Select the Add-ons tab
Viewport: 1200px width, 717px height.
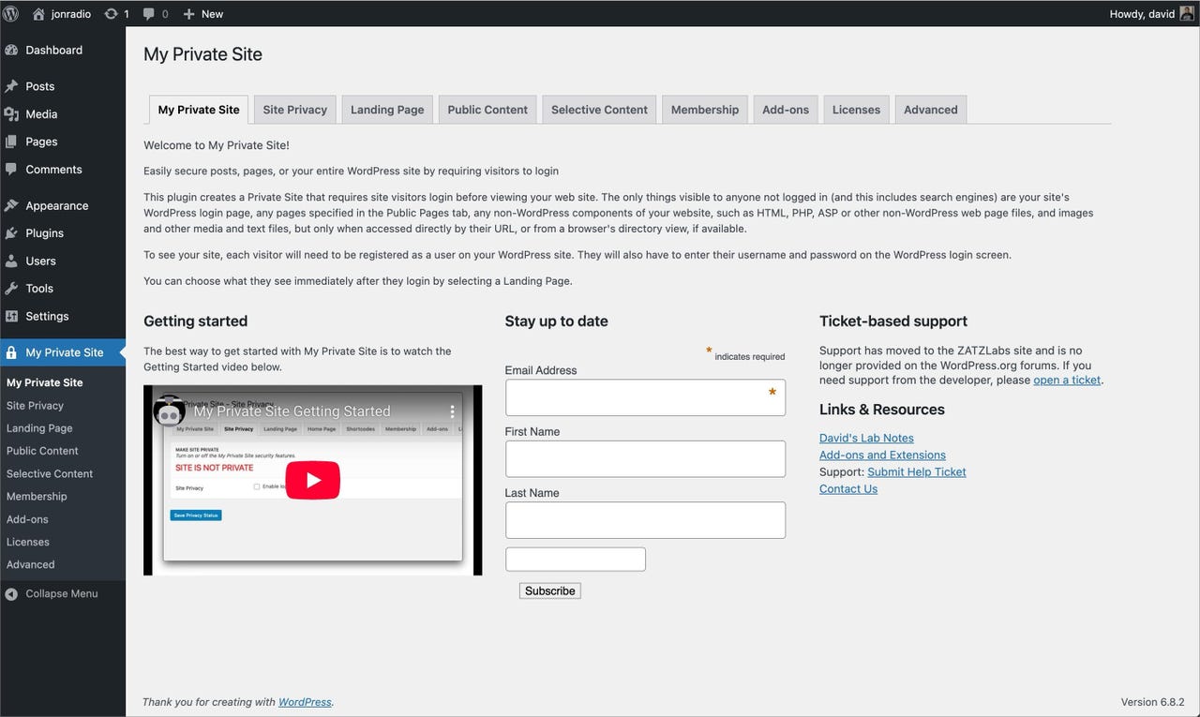click(786, 110)
